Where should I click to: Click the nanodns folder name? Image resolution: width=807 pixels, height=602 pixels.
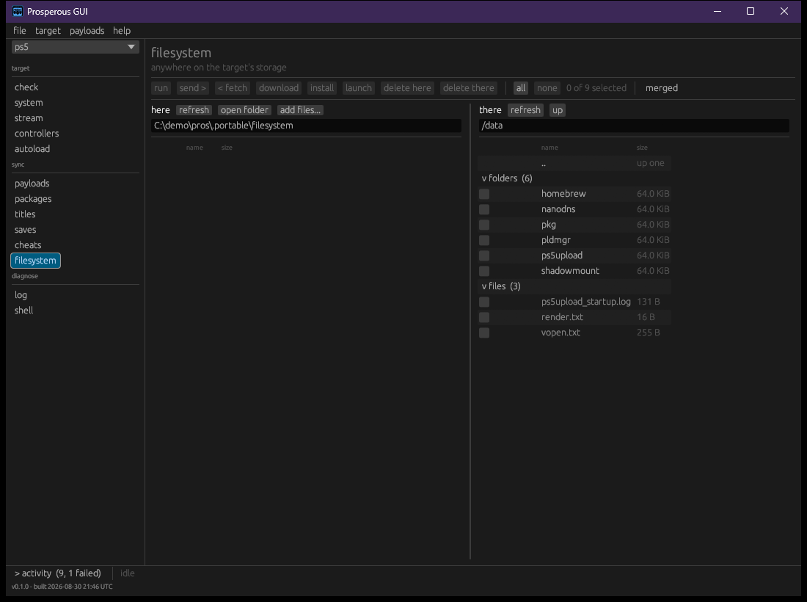(x=558, y=209)
